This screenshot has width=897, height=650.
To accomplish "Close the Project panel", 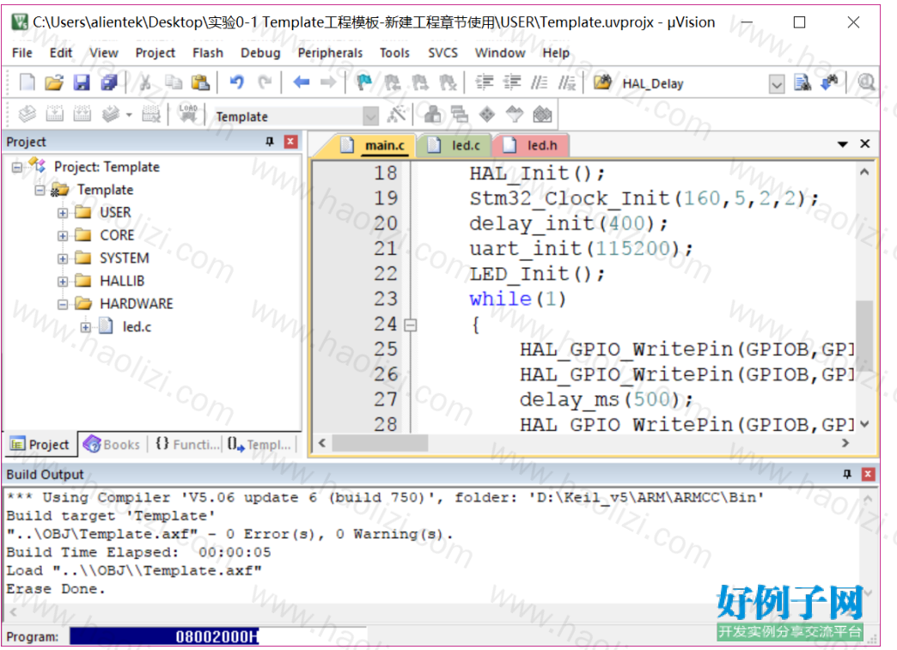I will coord(290,141).
